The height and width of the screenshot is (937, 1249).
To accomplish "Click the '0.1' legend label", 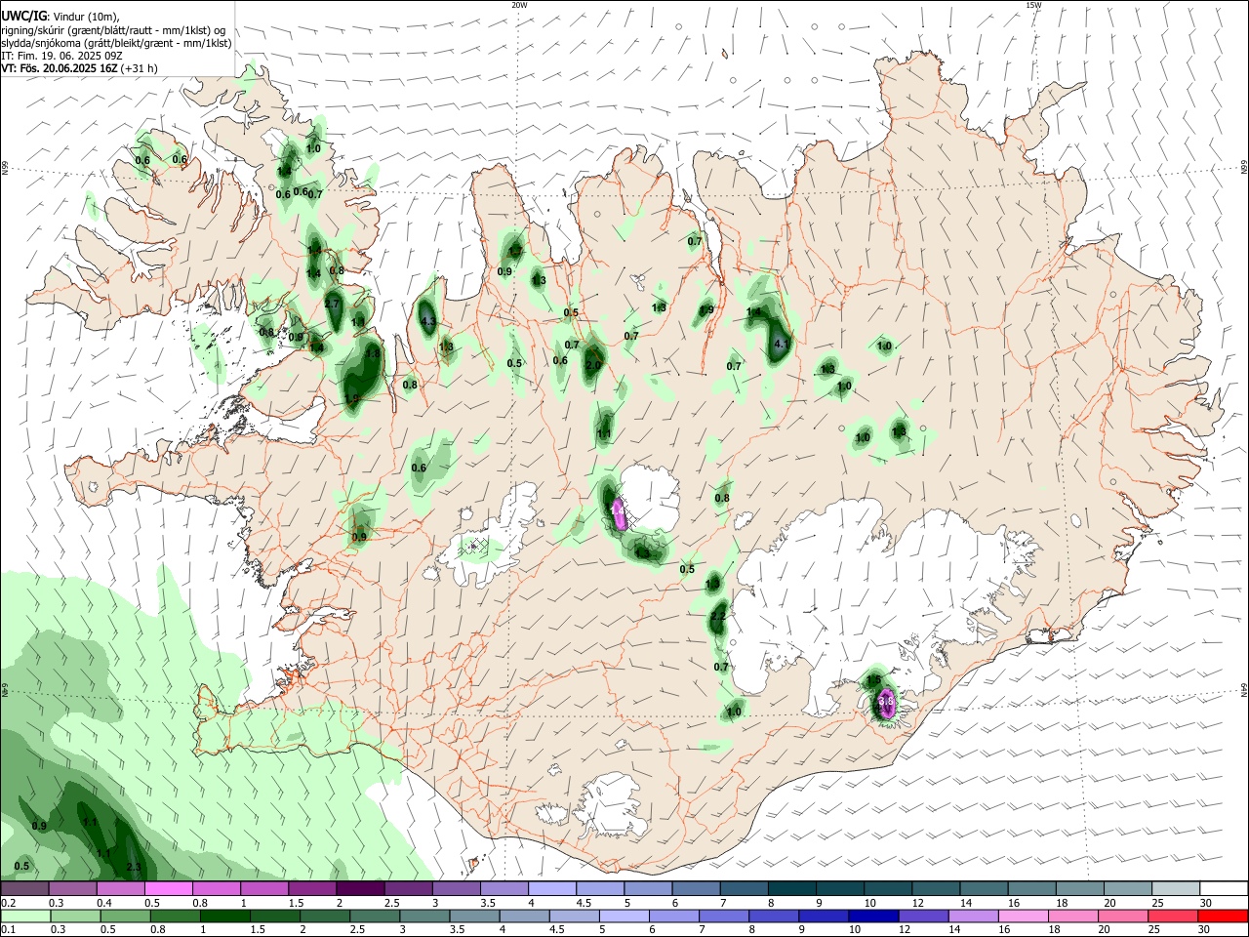I will [x=8, y=929].
